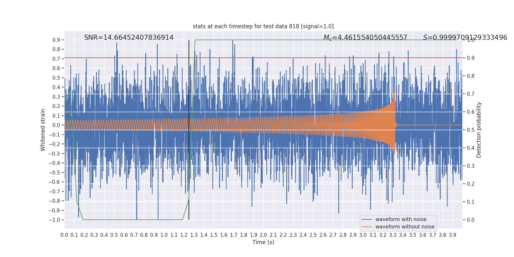Click the 1.0 tick on the time axis
This screenshot has height=257, width=514.
pos(164,235)
